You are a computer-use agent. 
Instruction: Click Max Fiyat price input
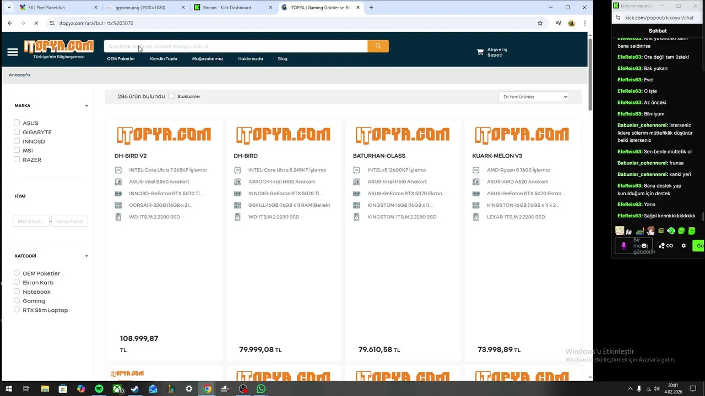click(x=69, y=221)
